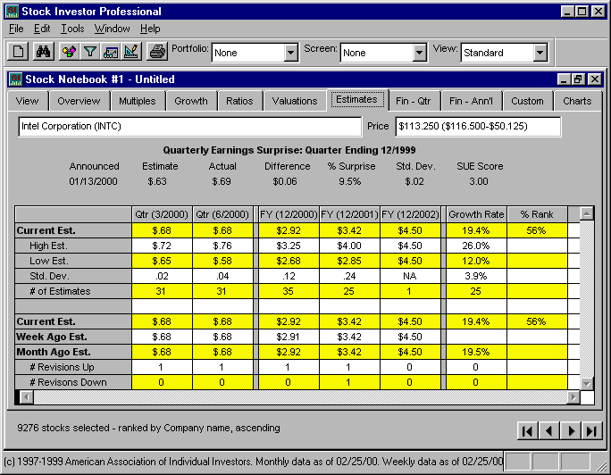This screenshot has width=611, height=475.
Task: Open the Help menu
Action: 150,29
